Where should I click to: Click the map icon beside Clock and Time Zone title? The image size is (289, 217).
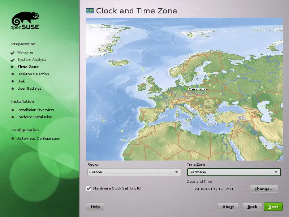[90, 11]
